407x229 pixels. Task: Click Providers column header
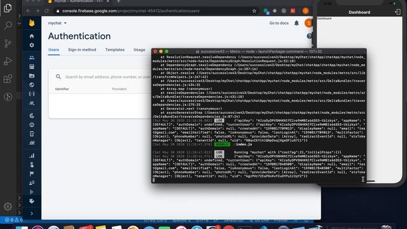pos(120,89)
